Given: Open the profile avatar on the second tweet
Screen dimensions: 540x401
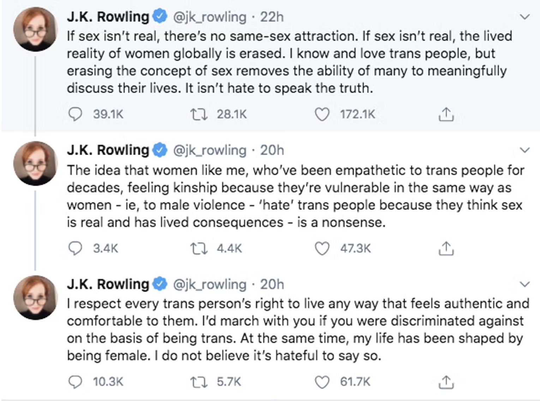Looking at the screenshot, I should coord(35,163).
